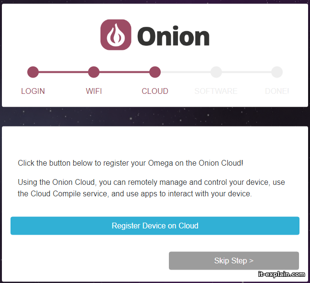
Task: Select the CLOUD step circle
Action: pyautogui.click(x=155, y=72)
